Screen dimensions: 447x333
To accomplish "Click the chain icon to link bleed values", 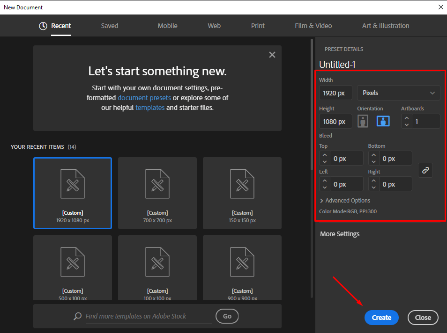I will pyautogui.click(x=425, y=170).
